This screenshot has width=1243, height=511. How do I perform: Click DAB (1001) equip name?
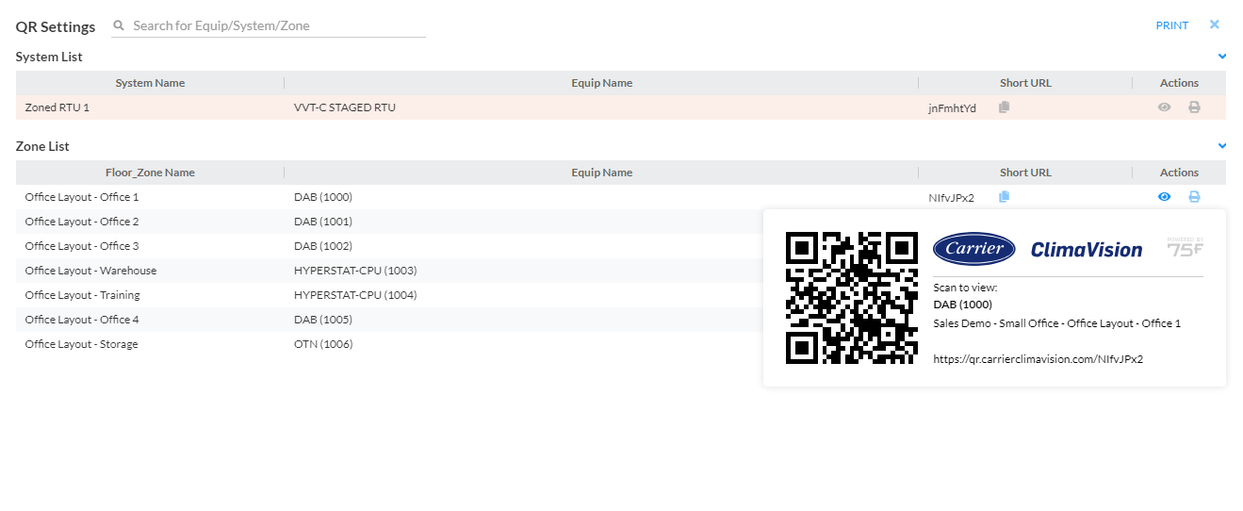click(x=323, y=222)
